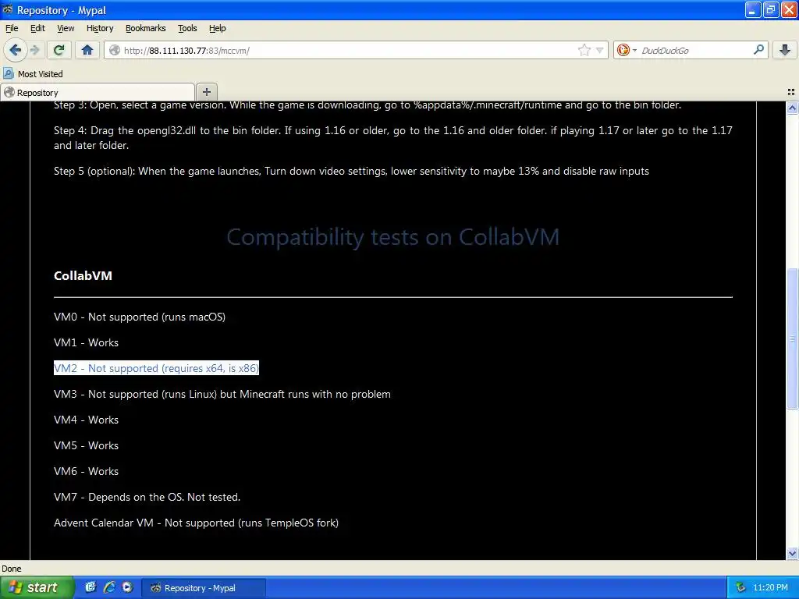Click the 'Step 4: Drag the opengl32.dll' paragraph
The height and width of the screenshot is (599, 799).
pyautogui.click(x=393, y=137)
